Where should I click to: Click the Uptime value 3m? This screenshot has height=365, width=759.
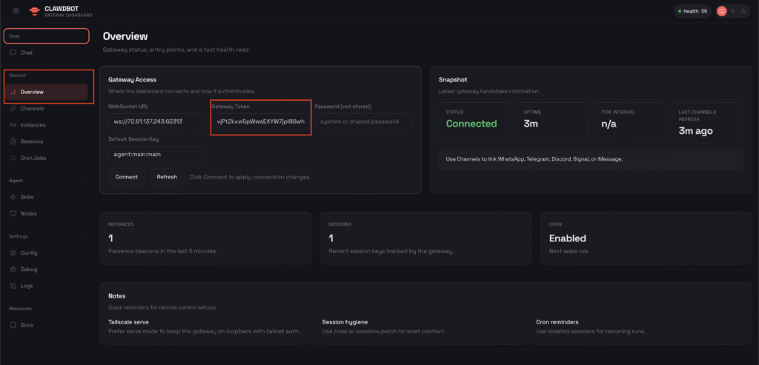531,124
